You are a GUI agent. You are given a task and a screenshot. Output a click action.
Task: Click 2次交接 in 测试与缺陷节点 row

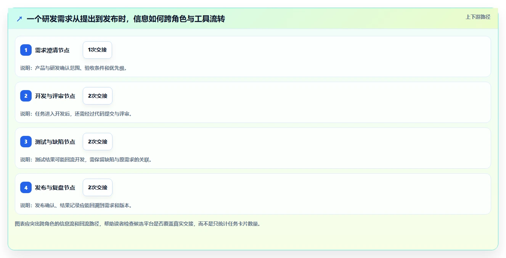coord(98,142)
